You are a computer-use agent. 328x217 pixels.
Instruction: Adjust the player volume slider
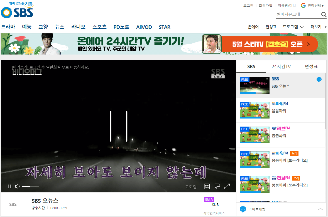pyautogui.click(x=30, y=186)
